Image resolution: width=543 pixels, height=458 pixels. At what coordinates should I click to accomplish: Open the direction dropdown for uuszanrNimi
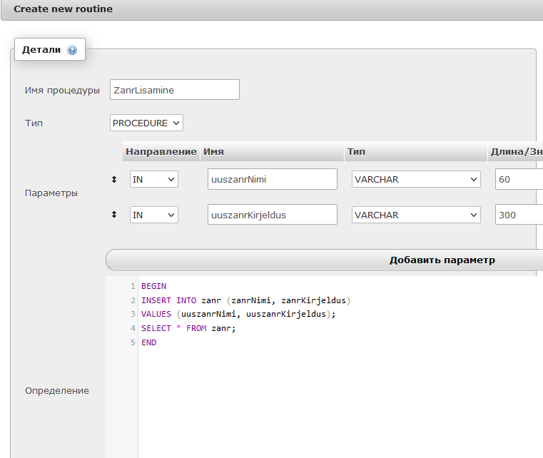point(153,180)
